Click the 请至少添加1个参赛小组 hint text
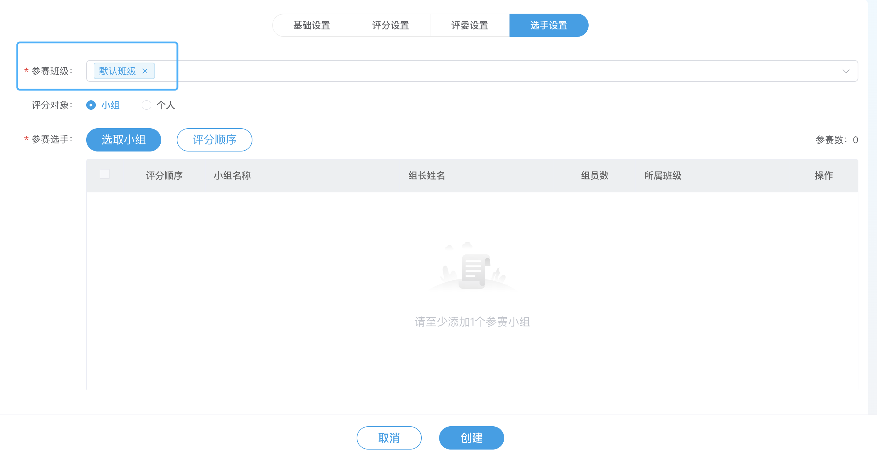This screenshot has height=461, width=877. point(472,322)
